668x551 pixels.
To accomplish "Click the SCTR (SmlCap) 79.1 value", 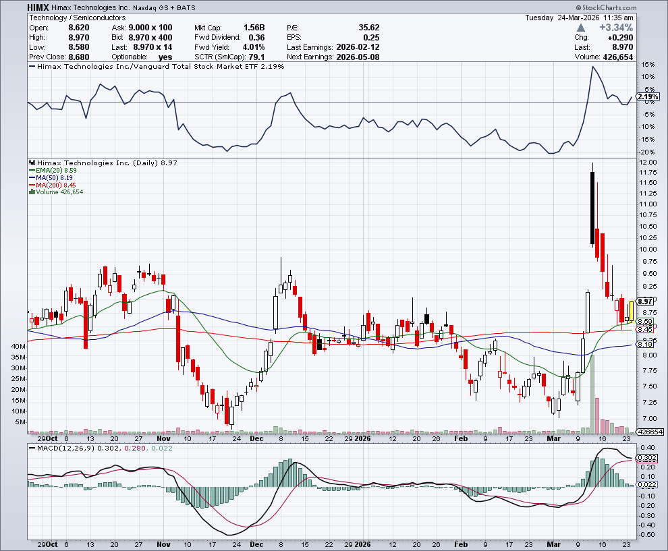I will [257, 57].
